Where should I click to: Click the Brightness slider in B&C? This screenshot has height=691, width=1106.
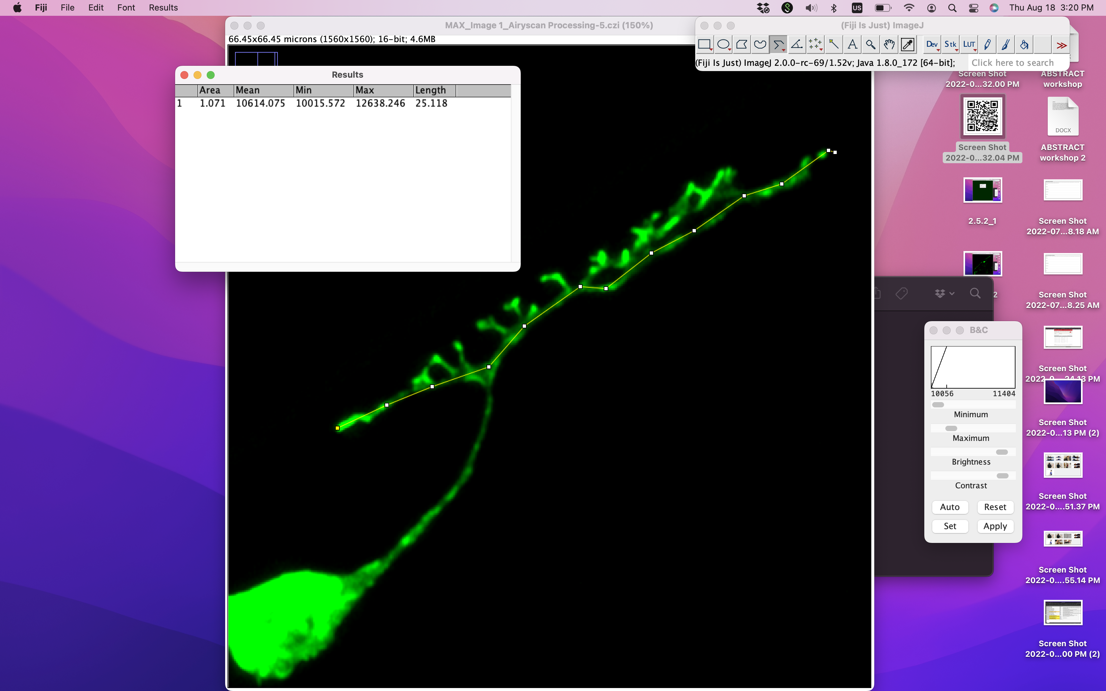[x=973, y=452]
